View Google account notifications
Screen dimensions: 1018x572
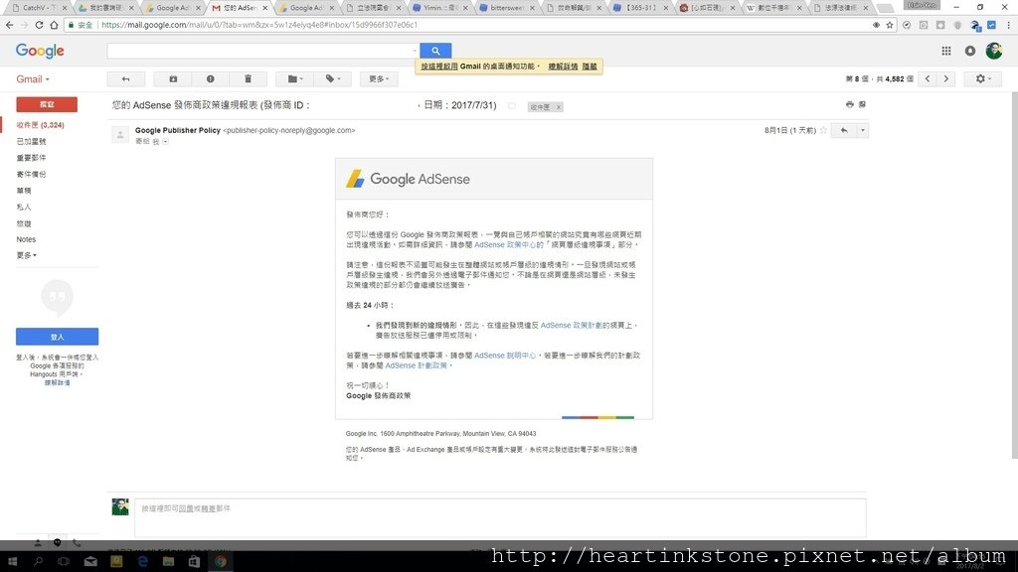(x=970, y=51)
